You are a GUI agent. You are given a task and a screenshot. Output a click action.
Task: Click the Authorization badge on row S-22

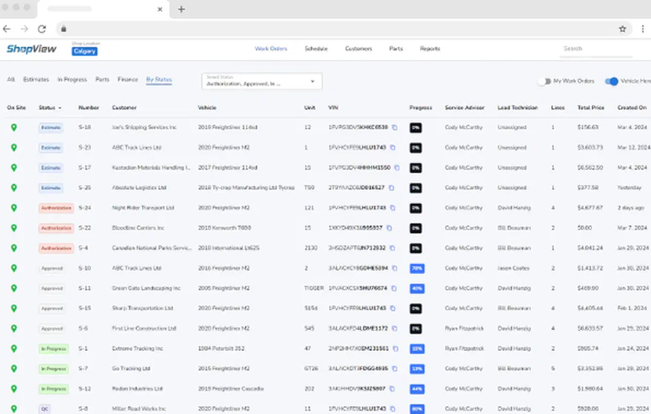[56, 228]
